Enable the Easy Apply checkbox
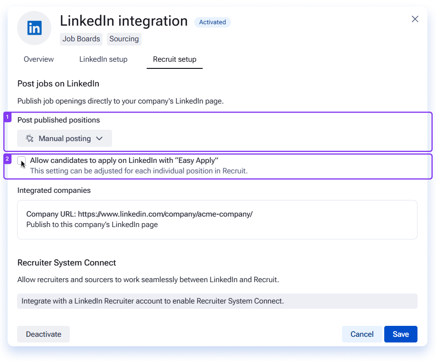436x361 pixels. [x=21, y=161]
